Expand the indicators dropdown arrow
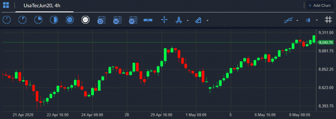 coord(297,21)
